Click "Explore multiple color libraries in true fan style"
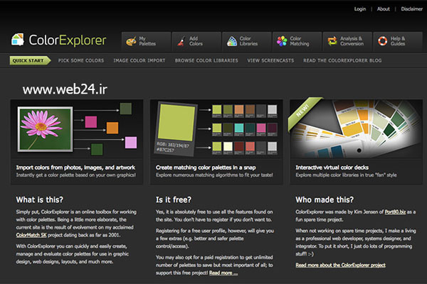Screen dimensions: 427x284 [346, 175]
